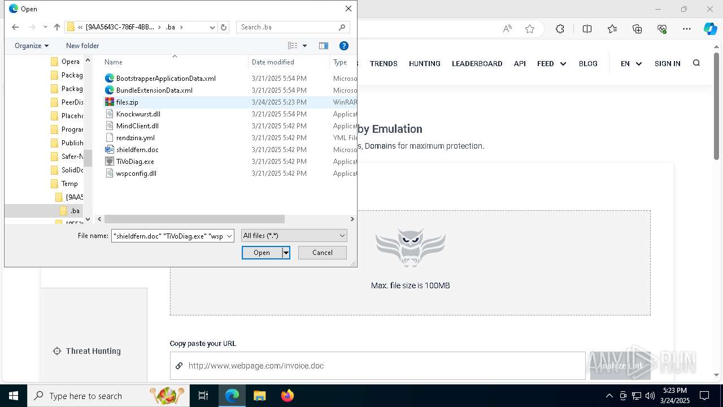
Task: Click the Open button
Action: [x=262, y=253]
